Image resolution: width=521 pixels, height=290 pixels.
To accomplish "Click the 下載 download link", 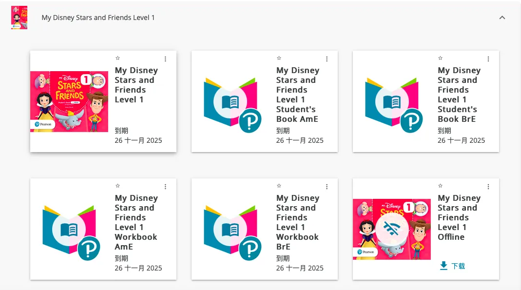I will [458, 266].
